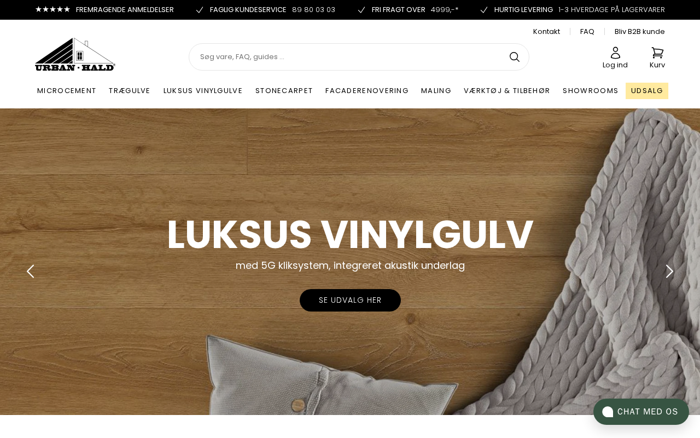Open the Trægulve menu
This screenshot has height=438, width=700.
click(130, 91)
